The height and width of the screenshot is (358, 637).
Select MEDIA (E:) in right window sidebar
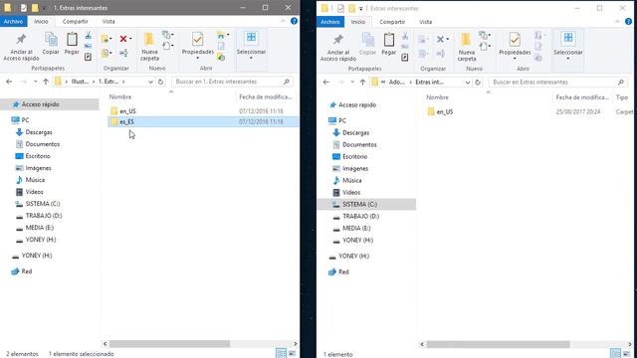356,228
